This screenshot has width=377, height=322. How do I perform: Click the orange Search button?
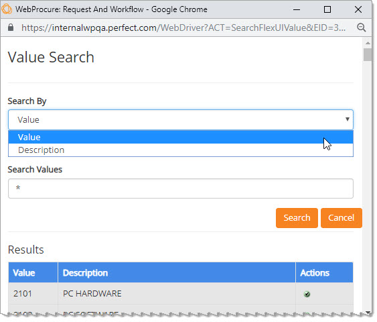[297, 218]
